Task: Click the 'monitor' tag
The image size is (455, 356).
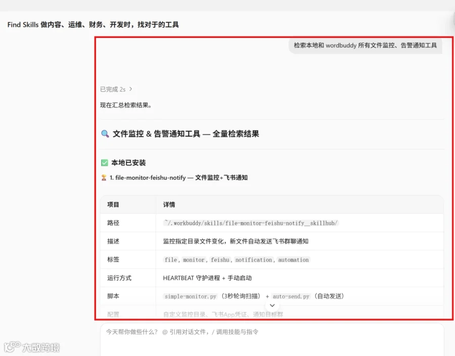Action: (194, 259)
